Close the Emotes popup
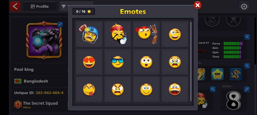 coord(197,5)
